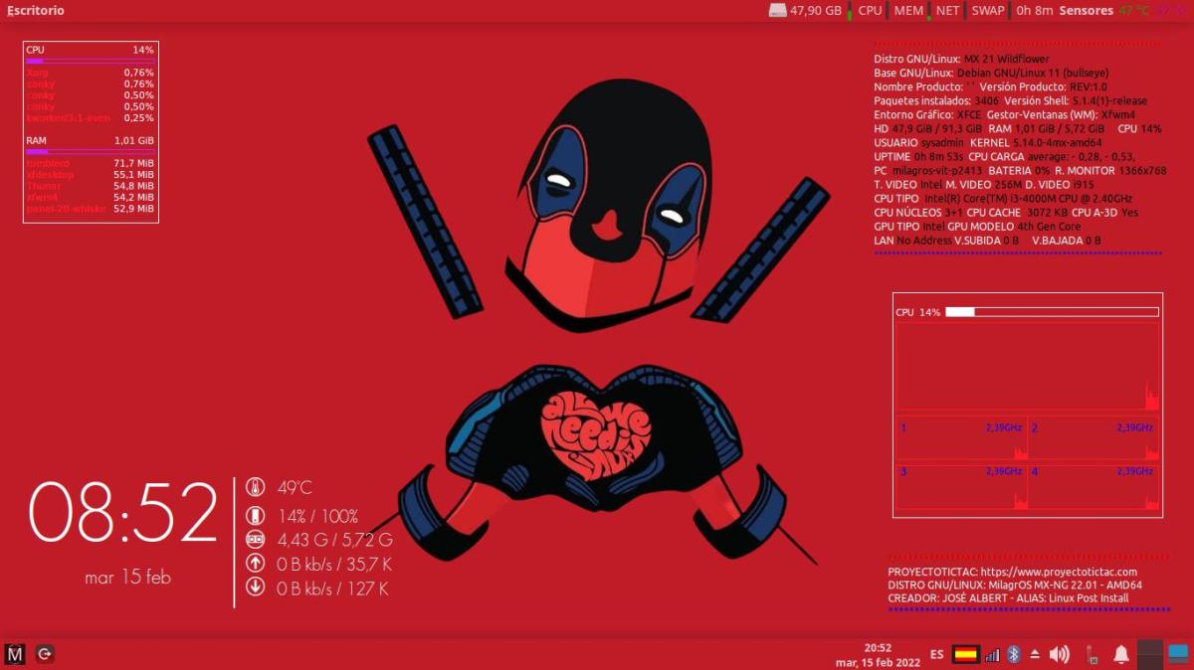Image resolution: width=1194 pixels, height=670 pixels.
Task: Click the NET monitor in top panel
Action: pos(948,11)
